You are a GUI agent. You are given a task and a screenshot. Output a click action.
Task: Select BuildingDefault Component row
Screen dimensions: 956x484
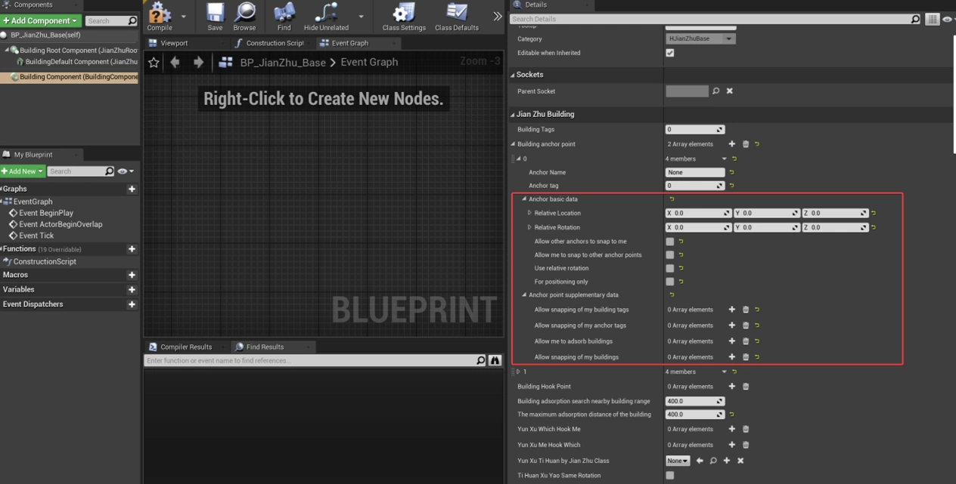tap(77, 62)
